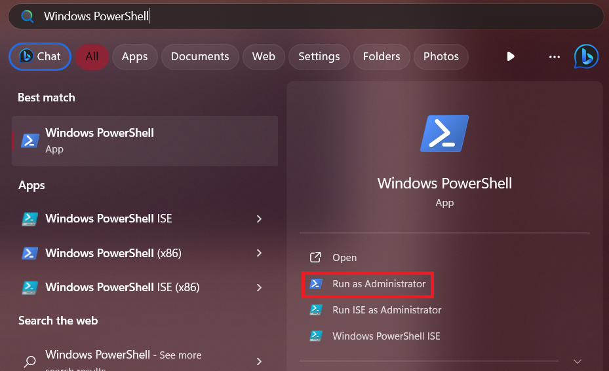Screen dimensions: 609x371
Task: Click the Open external-link icon
Action: (315, 258)
